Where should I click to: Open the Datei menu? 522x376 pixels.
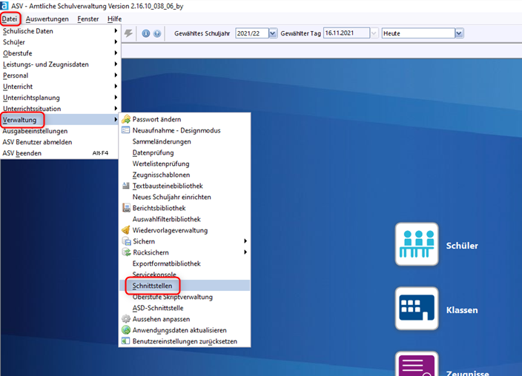point(10,19)
